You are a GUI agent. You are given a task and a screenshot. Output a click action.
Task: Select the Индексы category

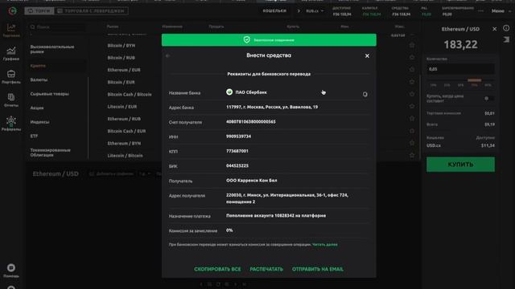39,122
